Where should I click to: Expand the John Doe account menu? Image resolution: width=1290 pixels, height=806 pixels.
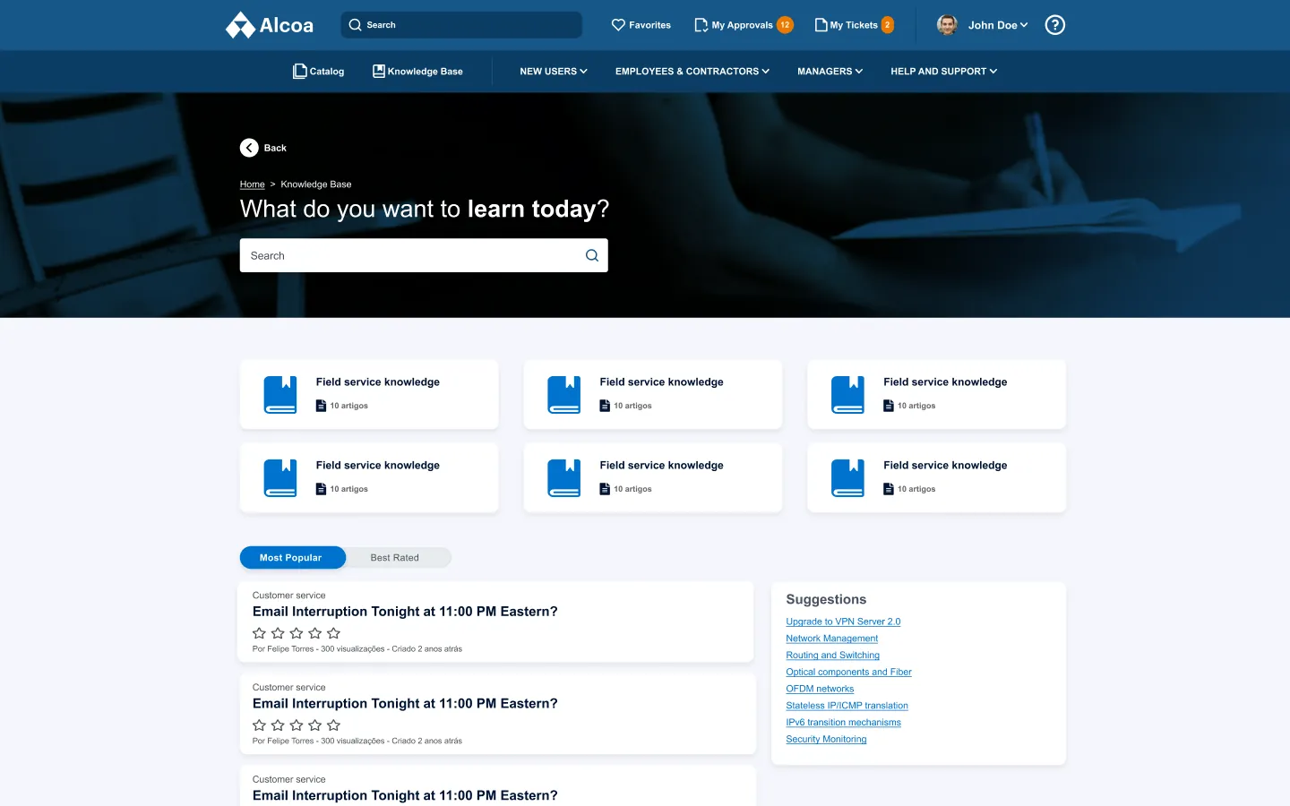coord(998,25)
